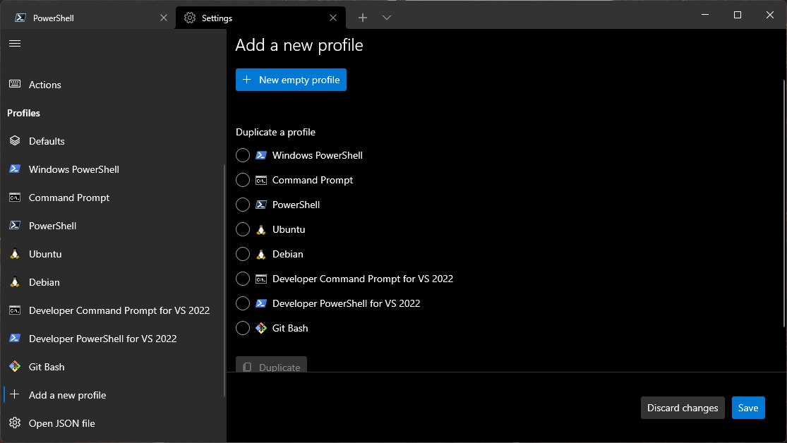The image size is (787, 443).
Task: Open a new tab with the plus button
Action: click(x=362, y=18)
